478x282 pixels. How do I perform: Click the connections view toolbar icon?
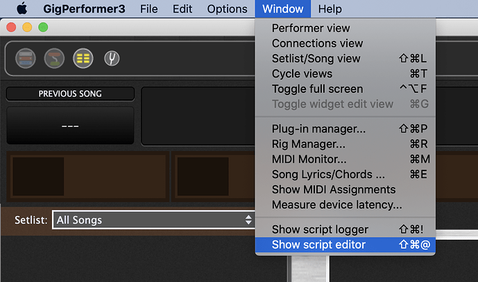click(x=54, y=58)
